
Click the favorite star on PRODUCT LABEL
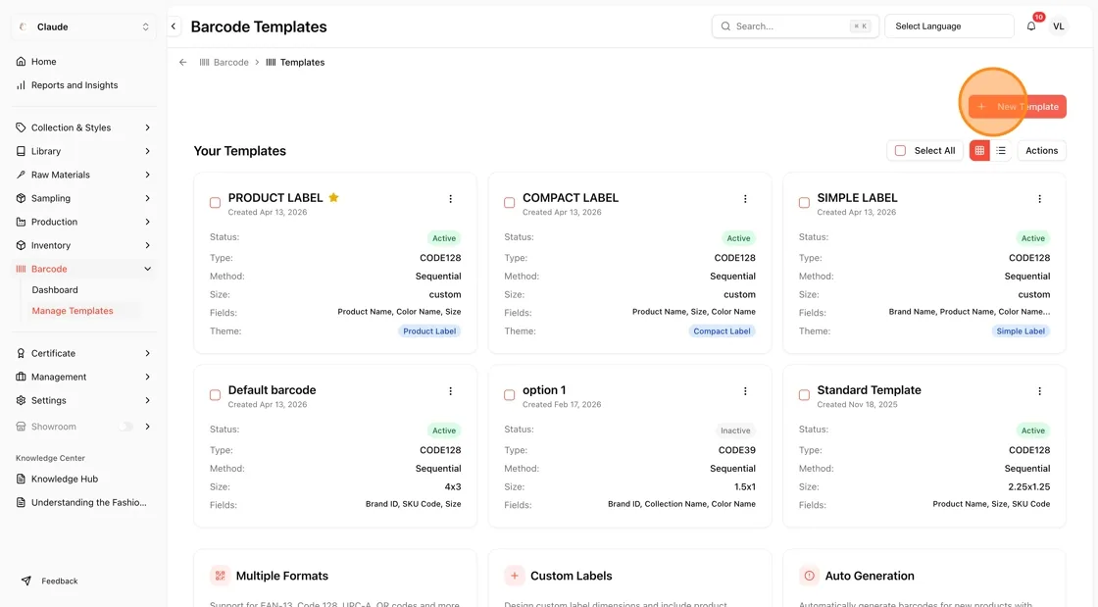pos(334,197)
